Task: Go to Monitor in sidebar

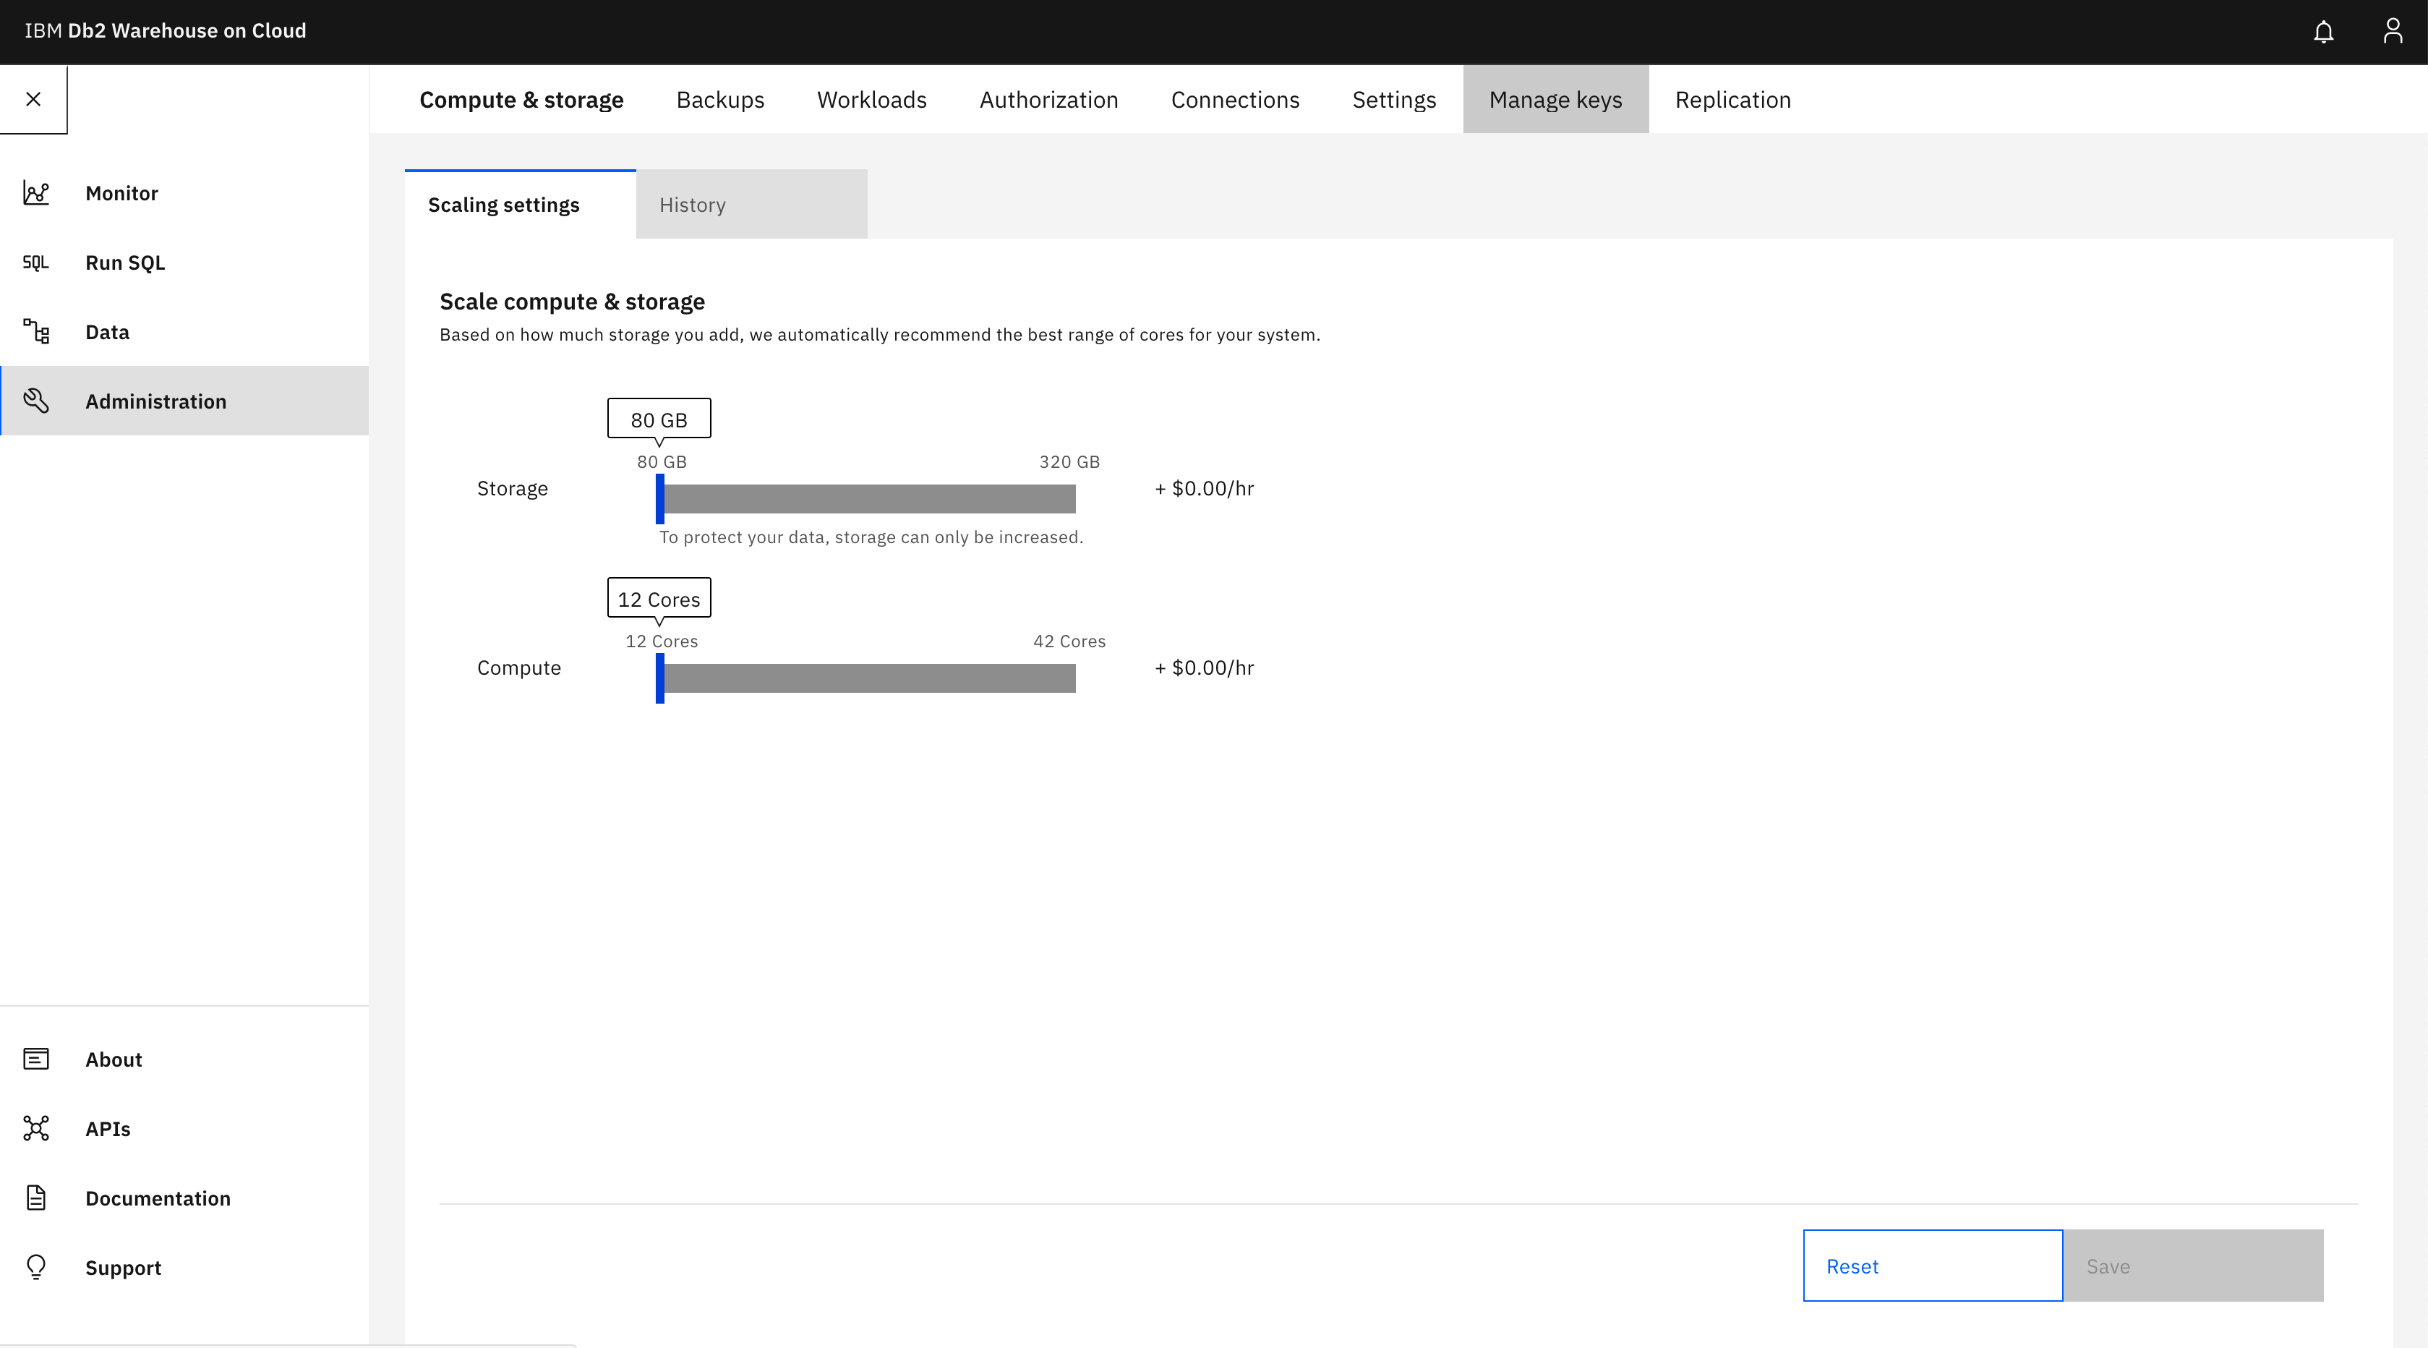Action: 185,193
